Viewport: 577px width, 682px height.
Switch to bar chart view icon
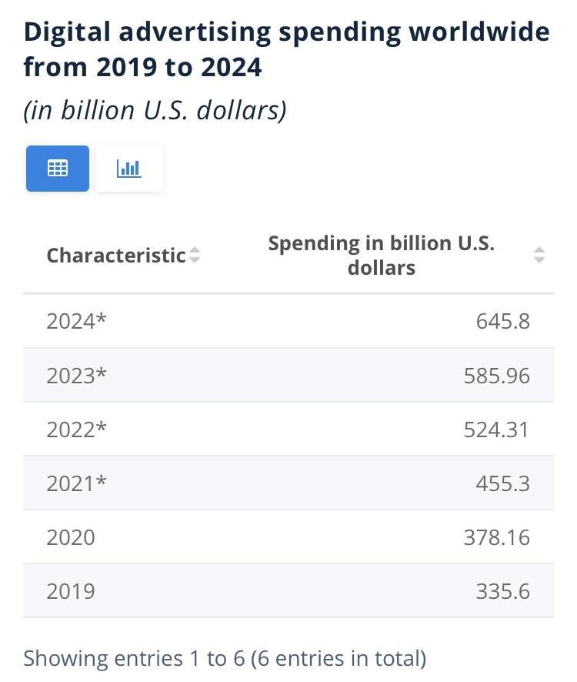pyautogui.click(x=129, y=169)
